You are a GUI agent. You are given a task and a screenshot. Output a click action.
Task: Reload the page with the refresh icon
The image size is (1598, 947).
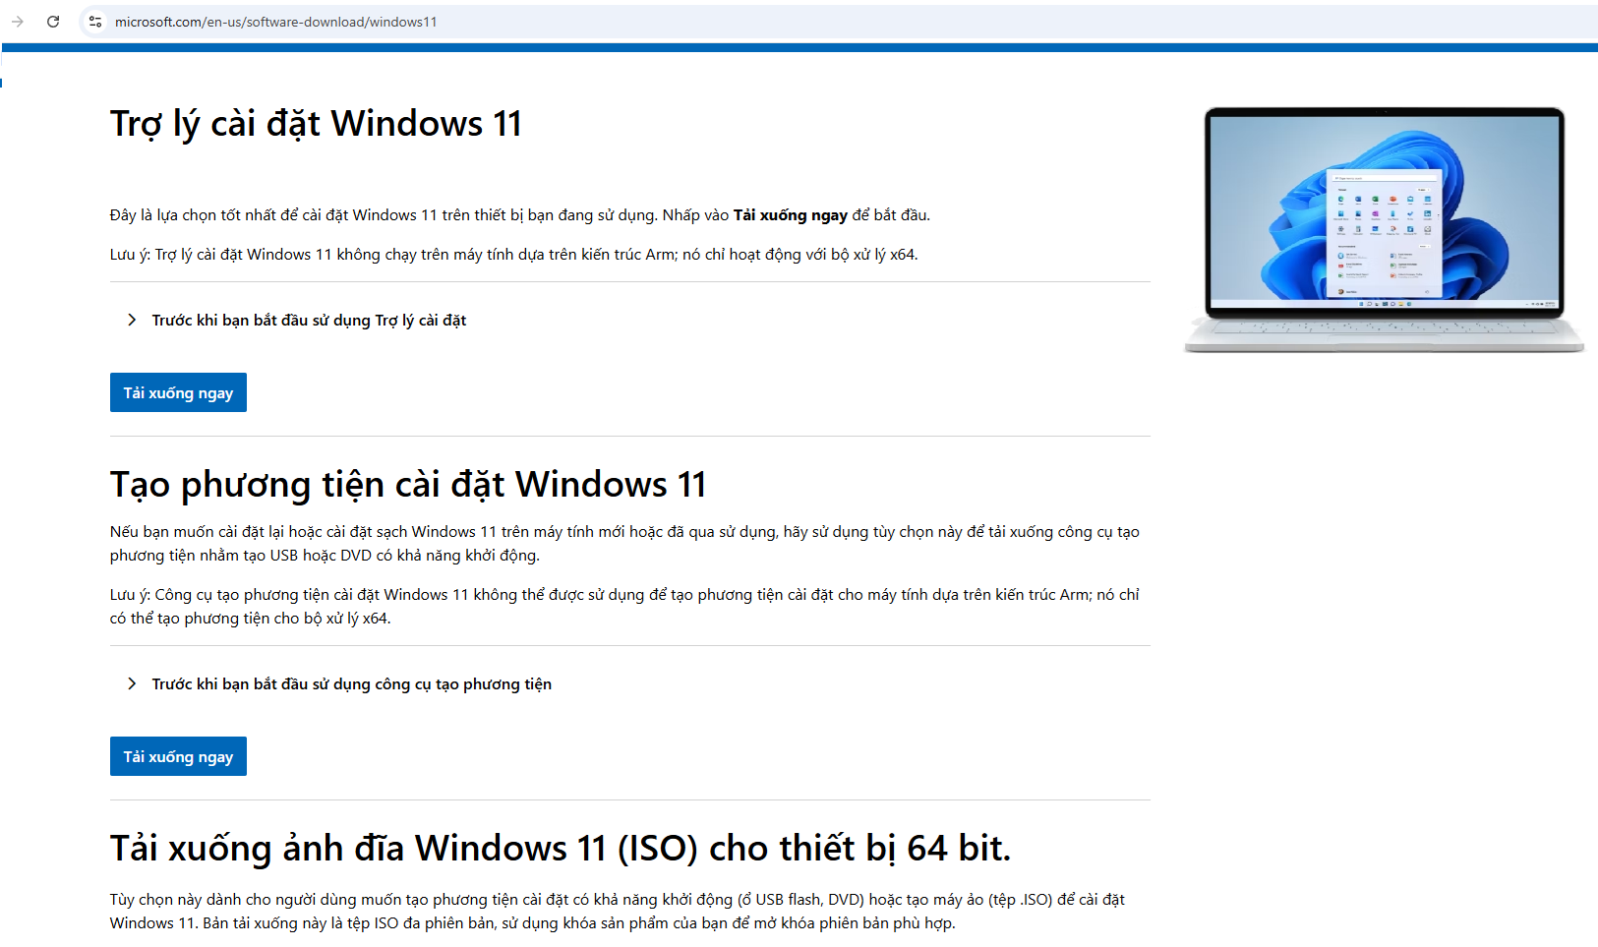[x=53, y=22]
